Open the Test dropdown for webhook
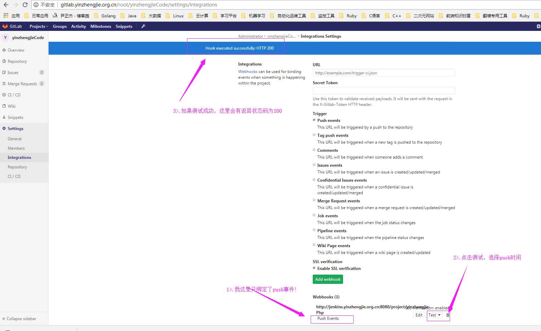This screenshot has height=331, width=541. 434,315
